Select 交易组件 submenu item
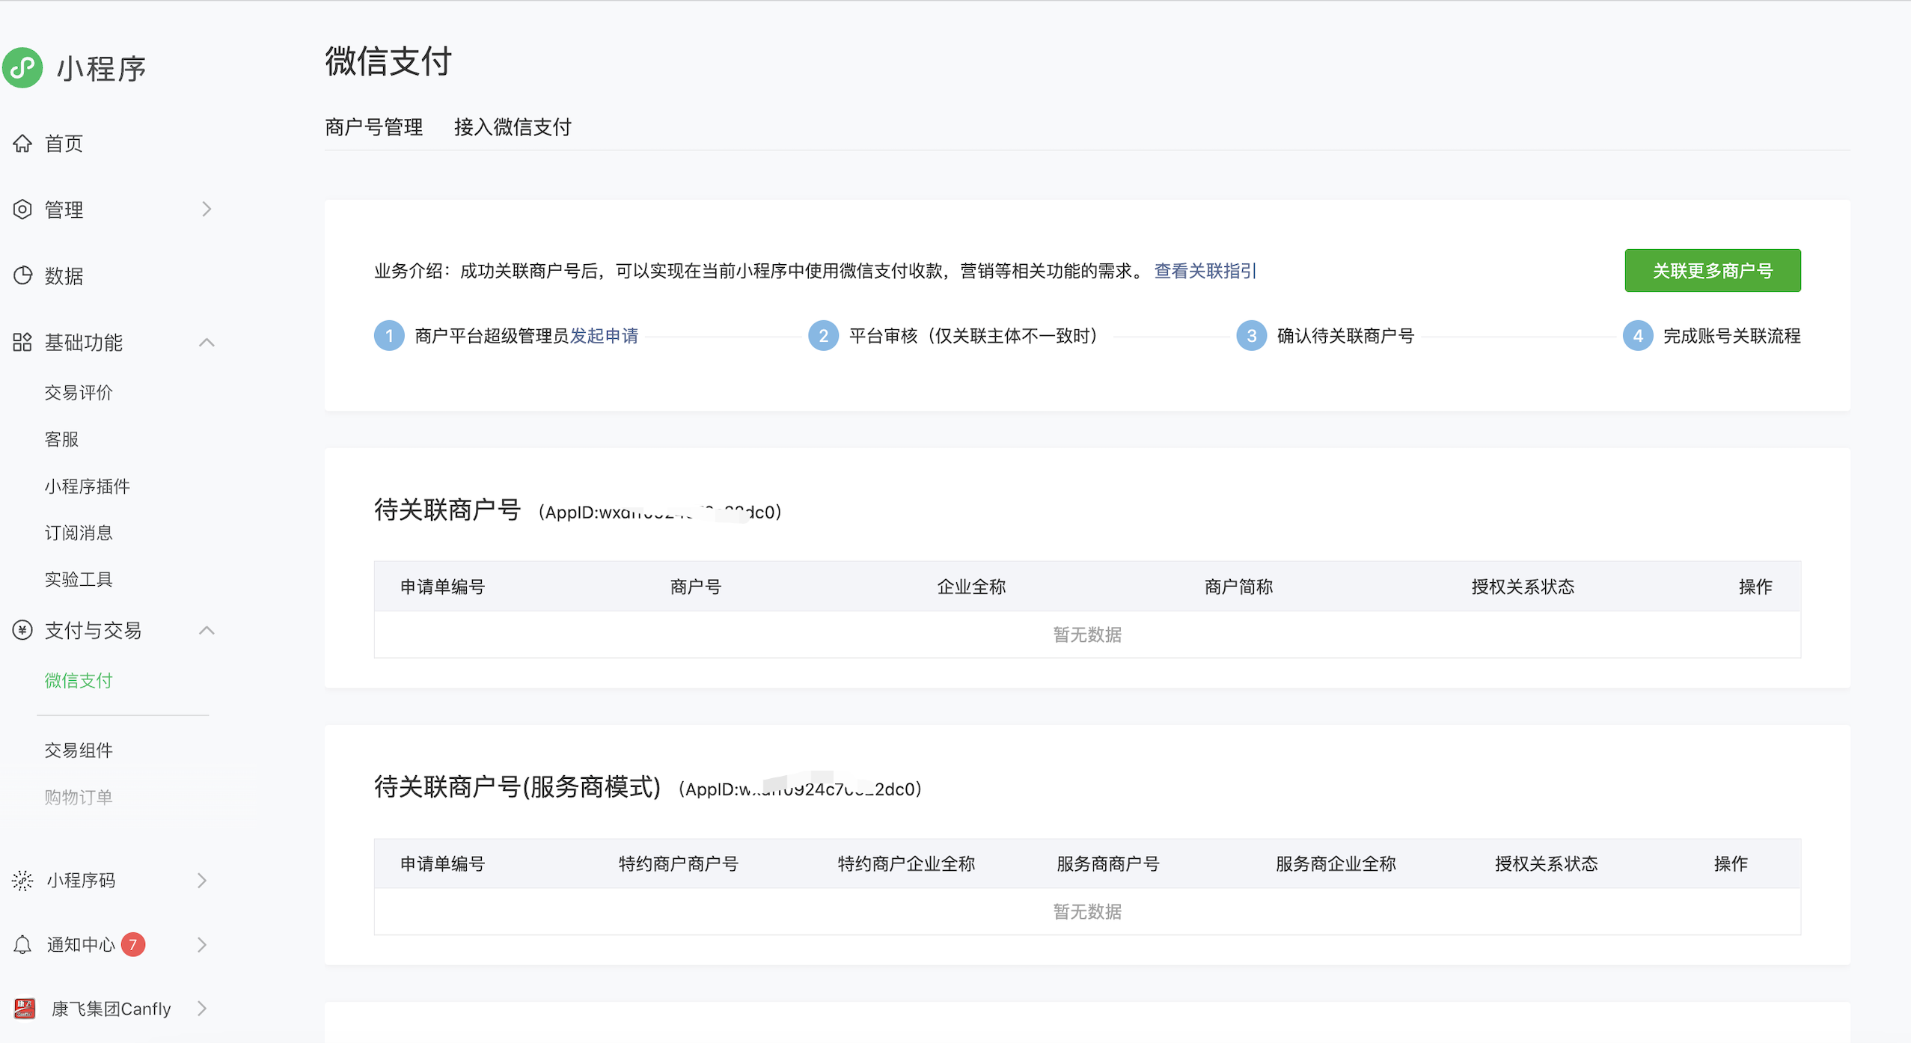This screenshot has height=1043, width=1911. [79, 750]
